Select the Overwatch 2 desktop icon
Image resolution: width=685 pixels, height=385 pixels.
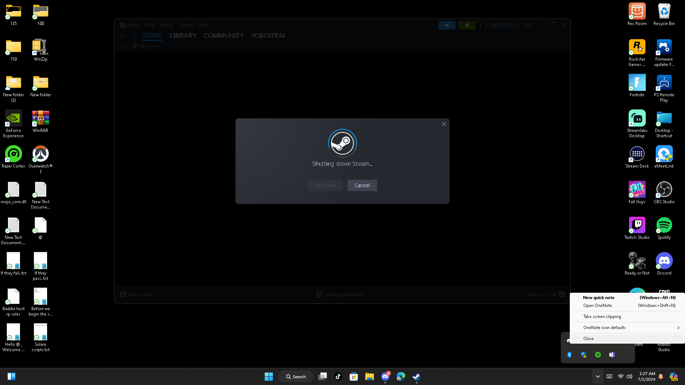pos(41,159)
